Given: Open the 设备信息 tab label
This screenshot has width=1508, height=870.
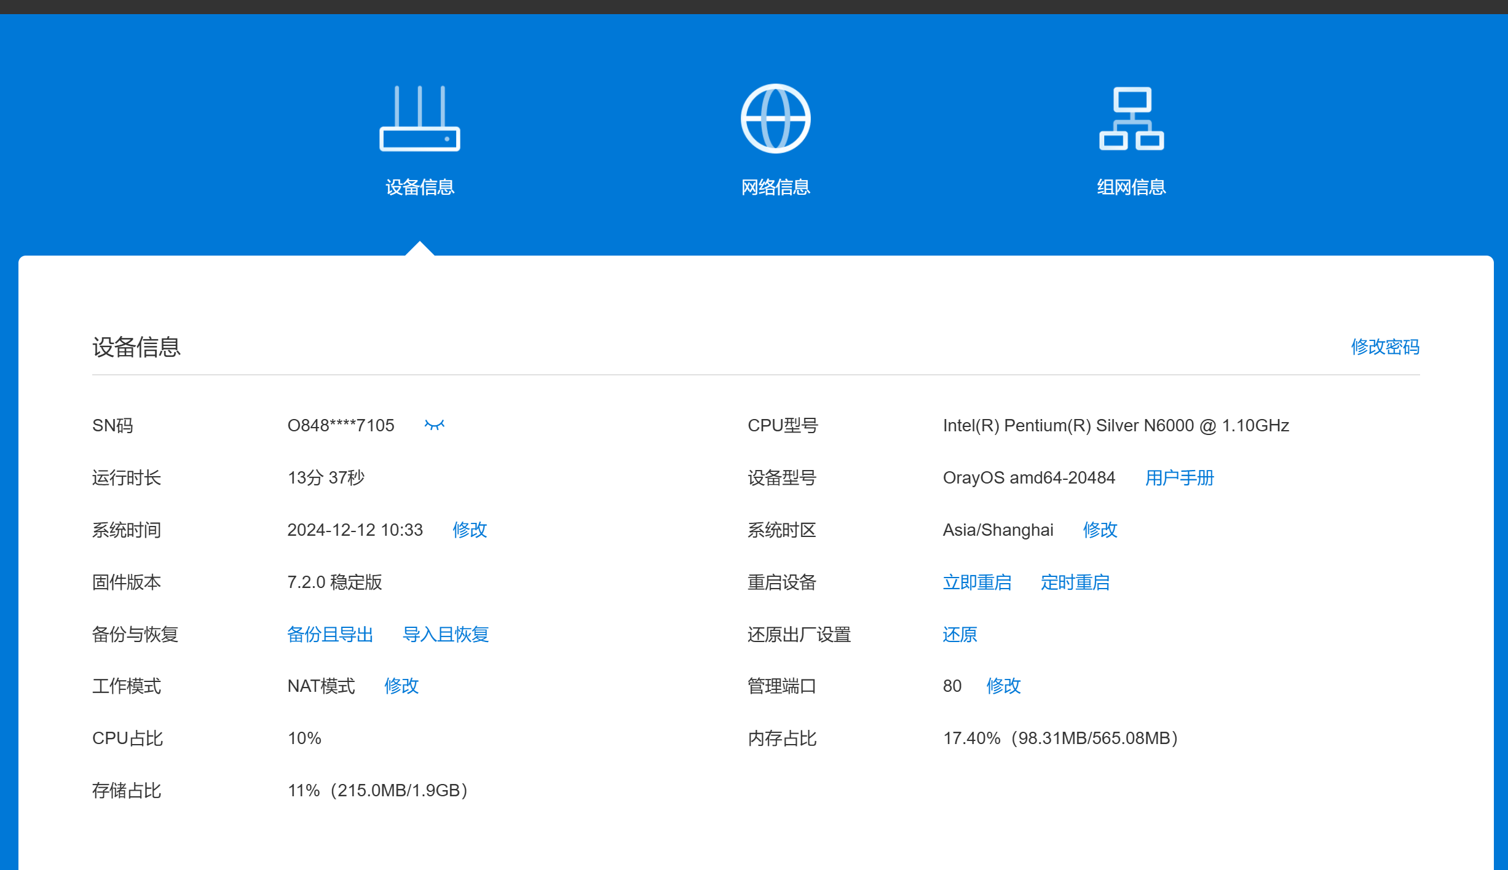Looking at the screenshot, I should [x=420, y=187].
